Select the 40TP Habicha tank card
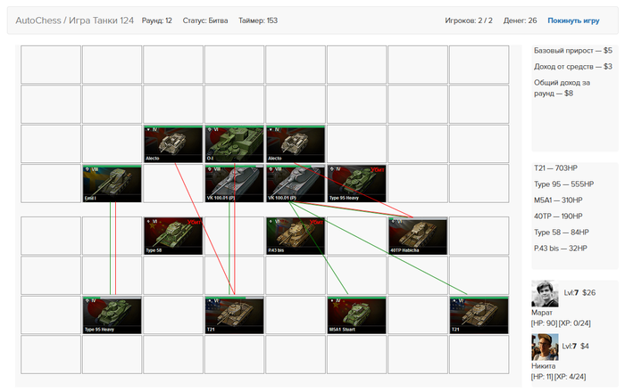 [x=418, y=236]
